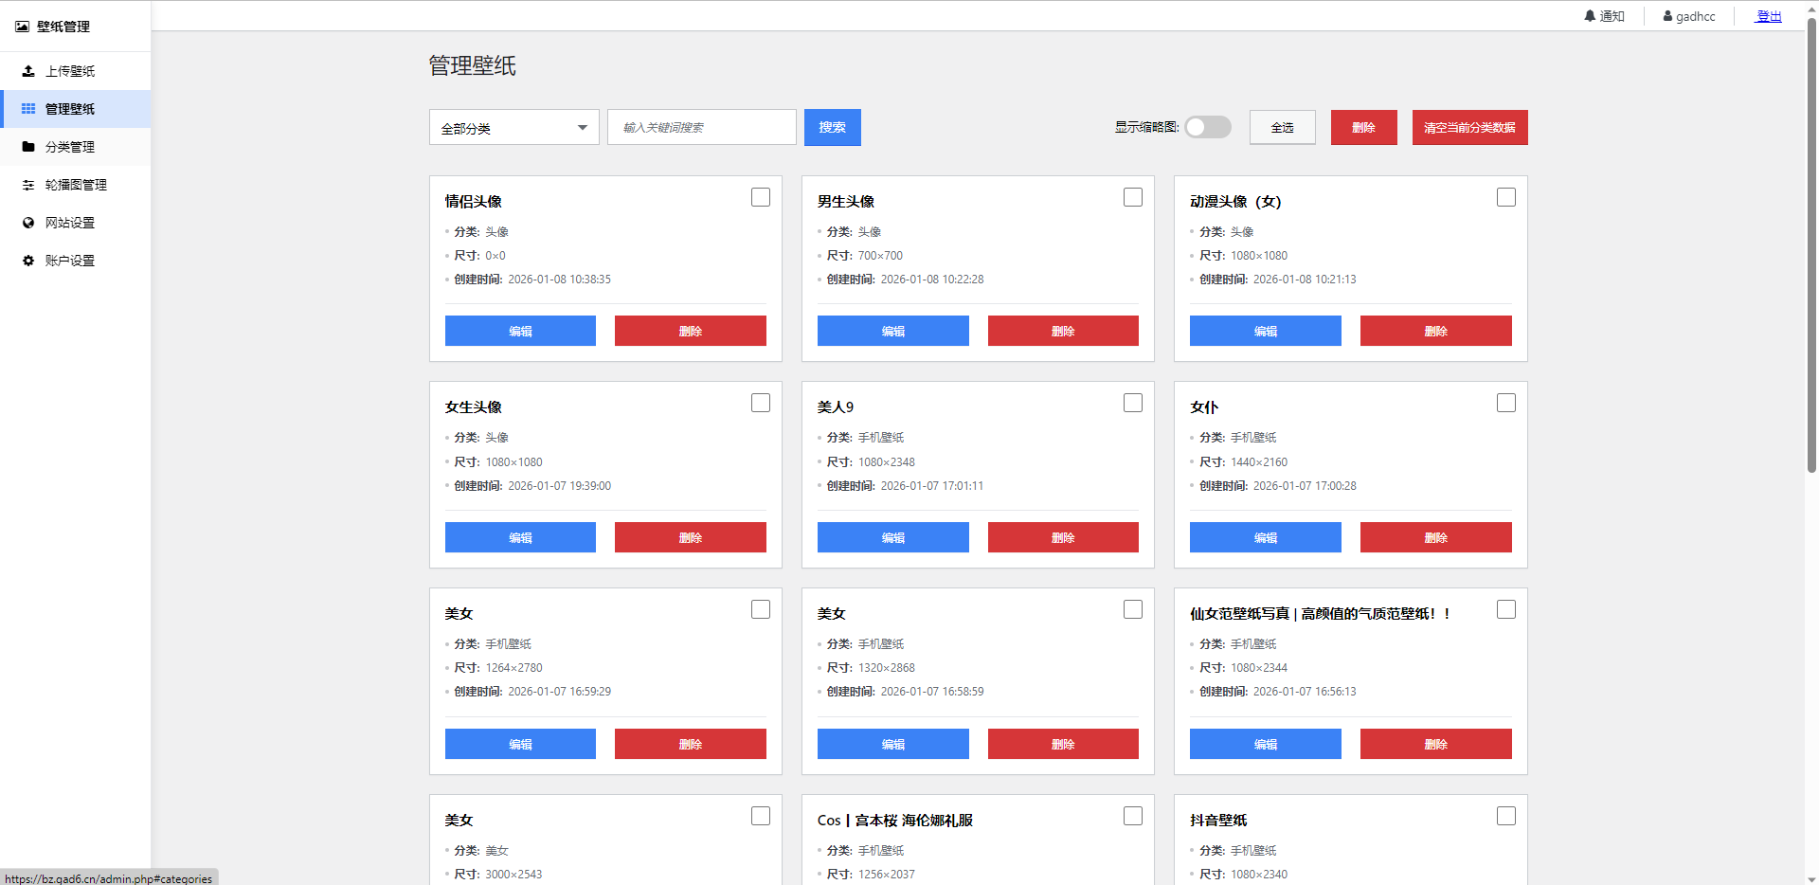The height and width of the screenshot is (885, 1819).
Task: Toggle the 显示缩略图 switch
Action: pos(1208,127)
